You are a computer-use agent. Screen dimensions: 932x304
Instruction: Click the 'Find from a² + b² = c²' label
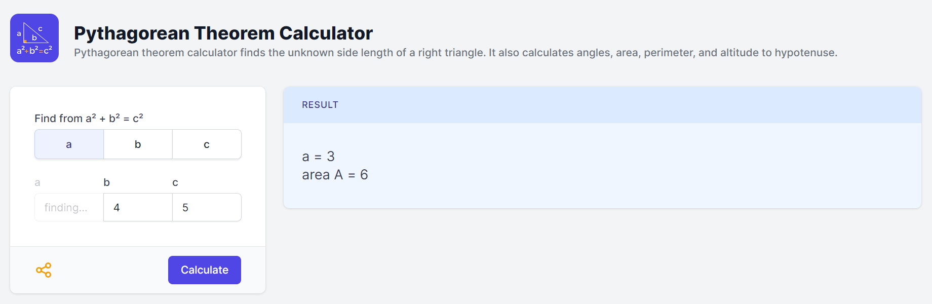(x=89, y=119)
